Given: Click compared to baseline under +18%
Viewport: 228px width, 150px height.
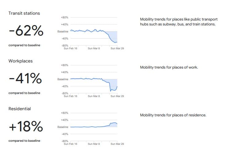Looking at the screenshot, I should 24,141.
